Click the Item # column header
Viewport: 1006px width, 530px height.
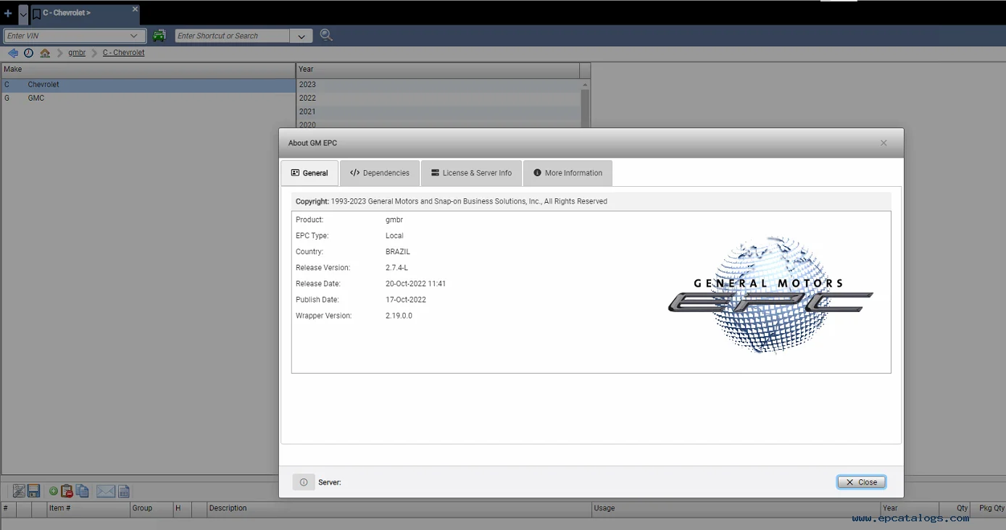pos(88,508)
